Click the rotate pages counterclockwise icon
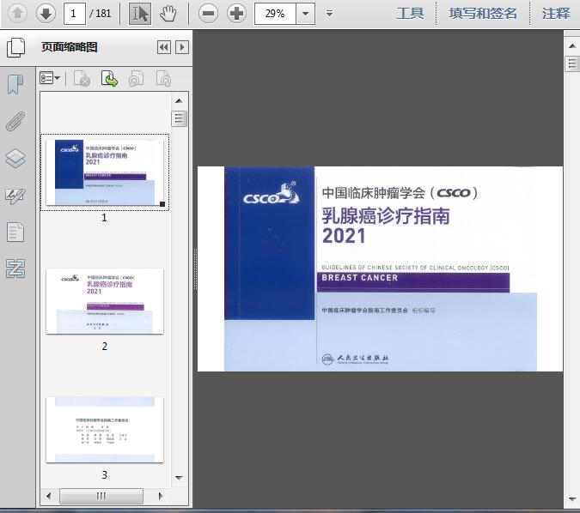 click(136, 79)
